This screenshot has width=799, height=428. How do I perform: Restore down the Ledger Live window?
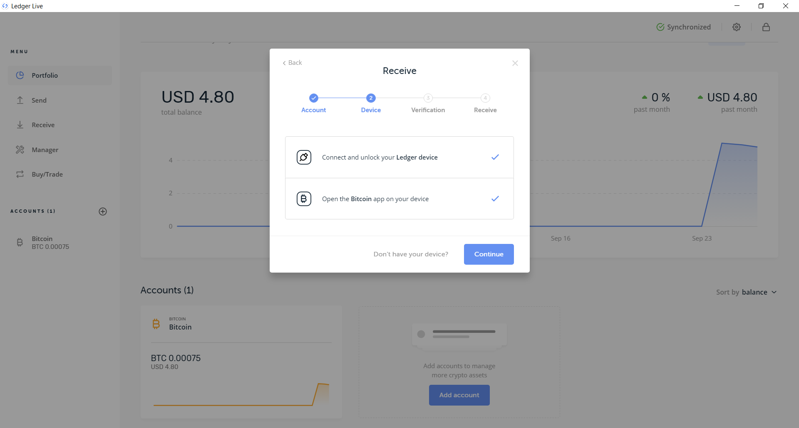pos(761,6)
